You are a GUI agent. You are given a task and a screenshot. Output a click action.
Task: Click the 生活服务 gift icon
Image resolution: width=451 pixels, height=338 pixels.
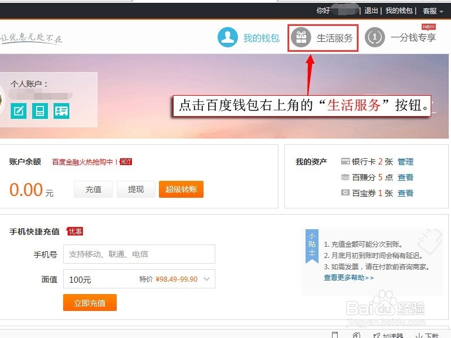click(x=301, y=37)
